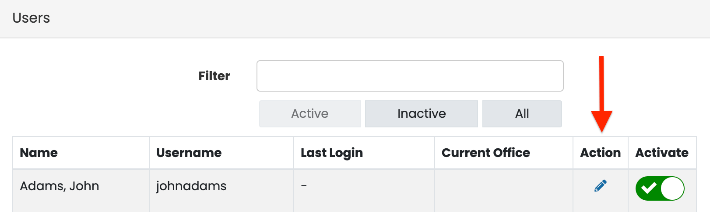Click the Activate column header

[662, 153]
